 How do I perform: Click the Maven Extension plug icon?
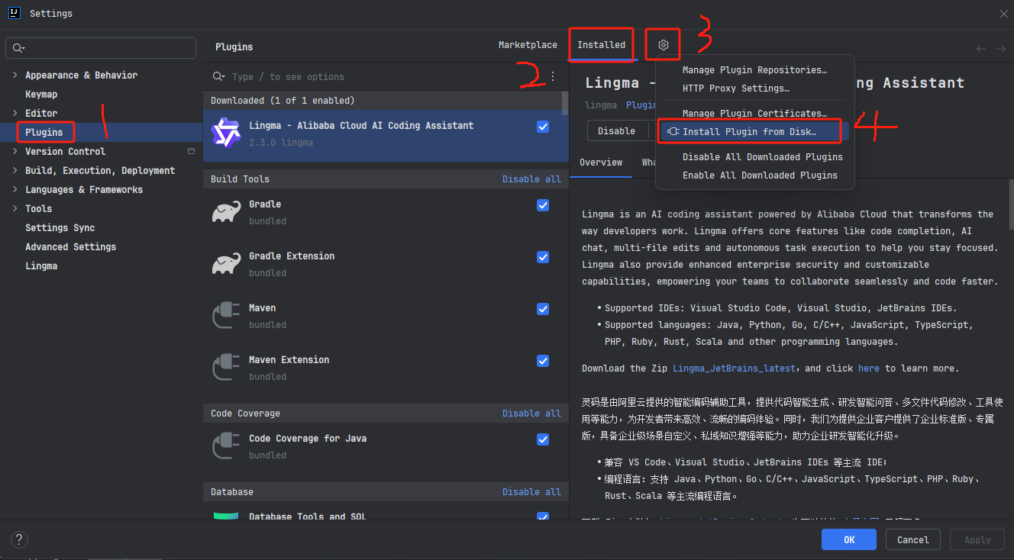(226, 368)
